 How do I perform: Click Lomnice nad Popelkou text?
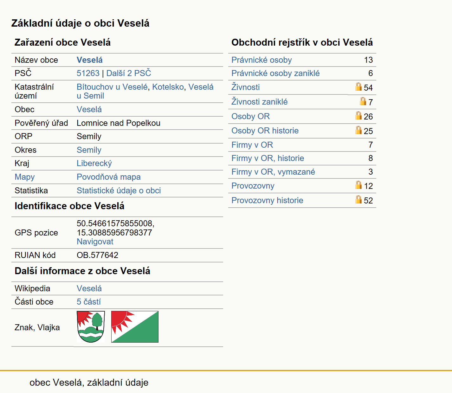click(119, 123)
